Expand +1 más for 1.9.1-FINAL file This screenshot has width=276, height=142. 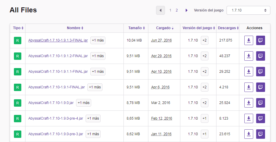coord(95,87)
